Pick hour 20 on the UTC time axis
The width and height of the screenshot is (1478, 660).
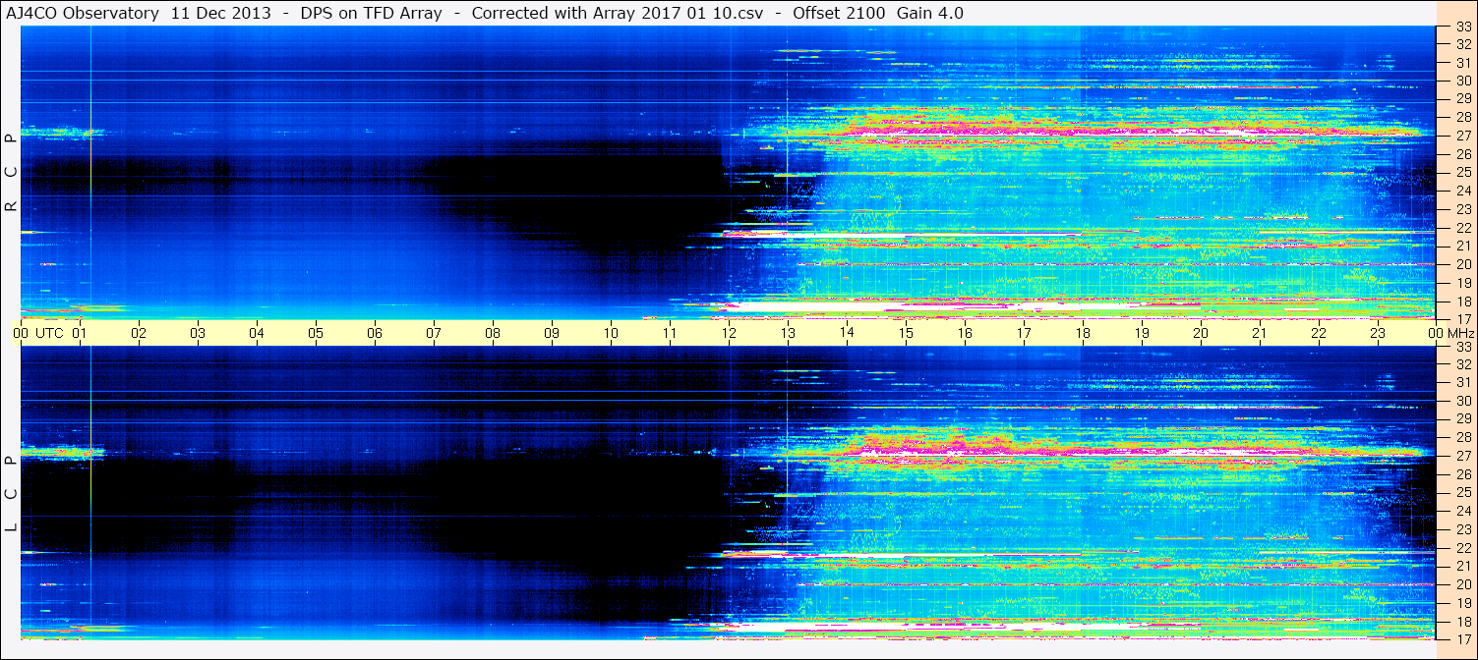click(x=1202, y=333)
